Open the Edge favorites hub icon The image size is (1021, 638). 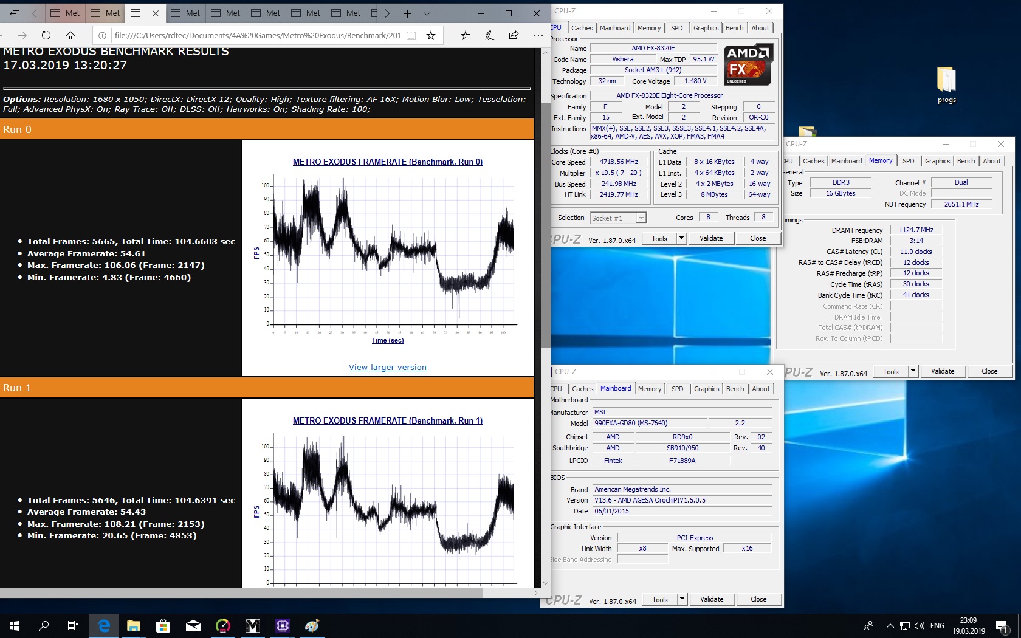tap(466, 35)
